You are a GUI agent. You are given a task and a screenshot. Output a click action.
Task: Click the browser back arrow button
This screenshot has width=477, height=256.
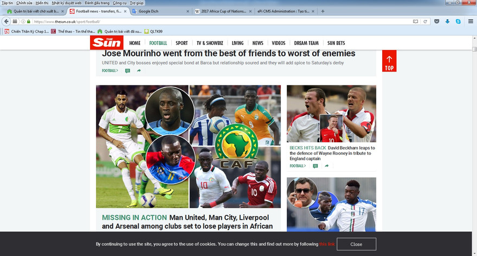click(x=7, y=22)
